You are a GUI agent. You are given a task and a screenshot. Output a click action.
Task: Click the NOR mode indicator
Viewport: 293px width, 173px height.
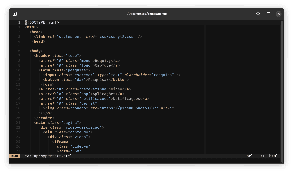coord(15,156)
